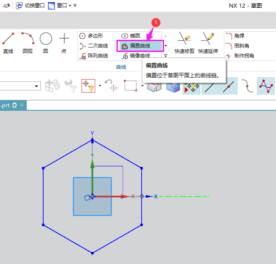Activate the 快速修剪 quick trim tool

pos(184,42)
